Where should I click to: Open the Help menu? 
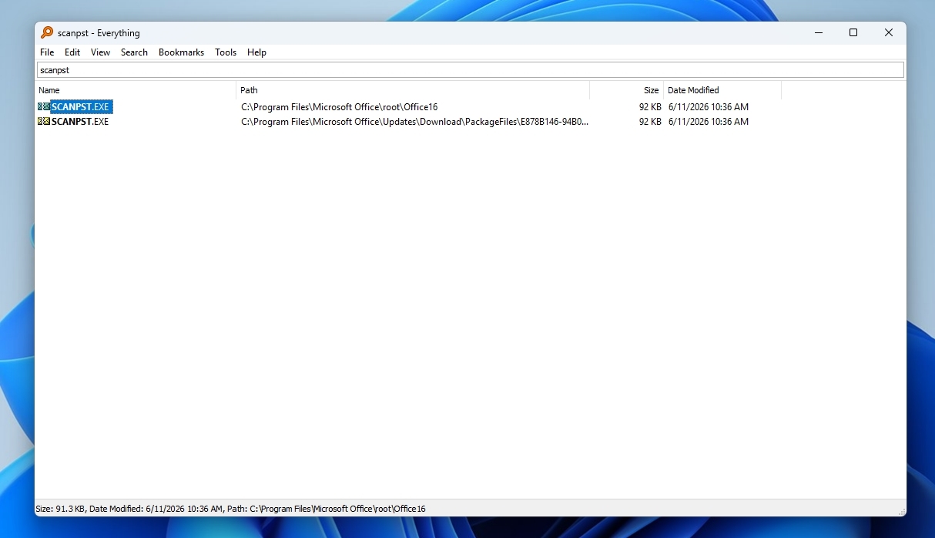coord(256,52)
